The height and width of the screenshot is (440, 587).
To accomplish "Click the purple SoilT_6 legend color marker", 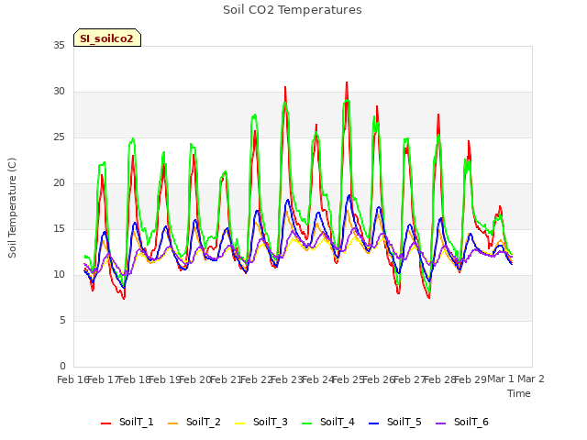I will pos(441,423).
